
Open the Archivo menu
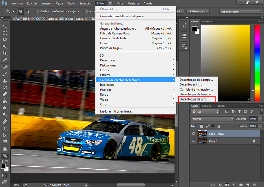click(x=17, y=3)
